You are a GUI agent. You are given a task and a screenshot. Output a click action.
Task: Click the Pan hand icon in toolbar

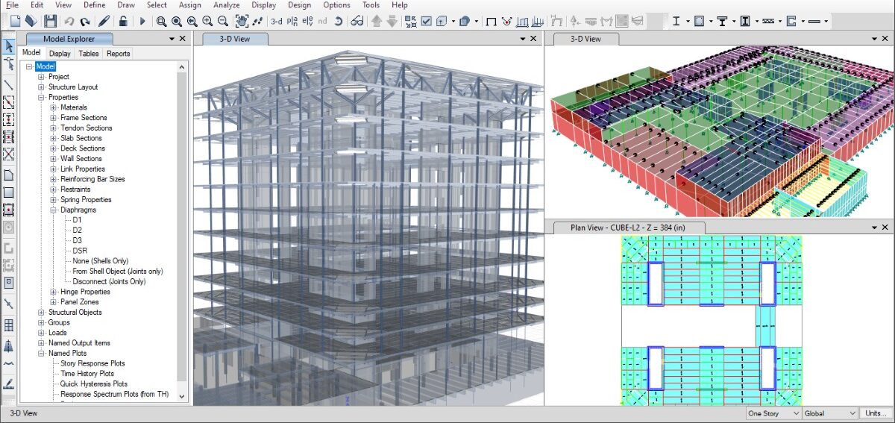pyautogui.click(x=242, y=21)
